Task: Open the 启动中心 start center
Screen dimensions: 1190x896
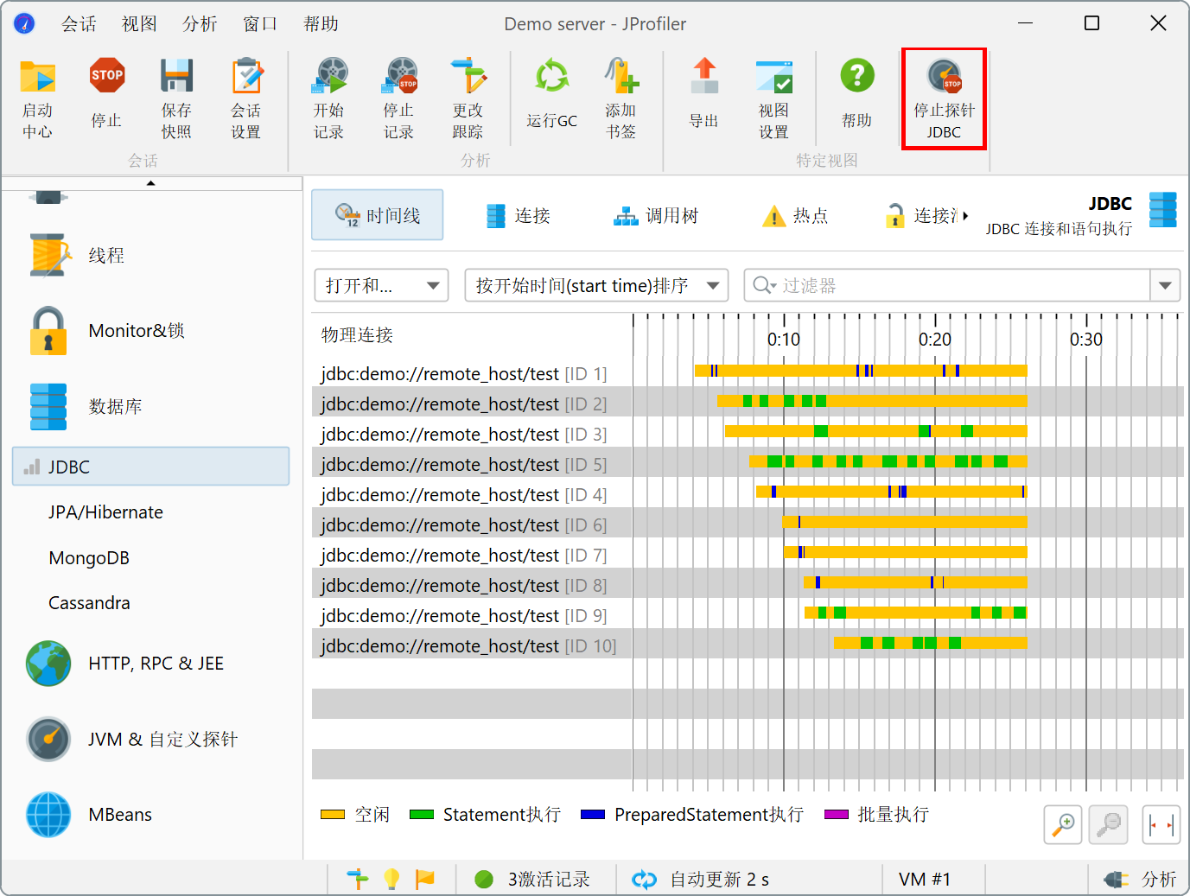Action: click(x=37, y=98)
